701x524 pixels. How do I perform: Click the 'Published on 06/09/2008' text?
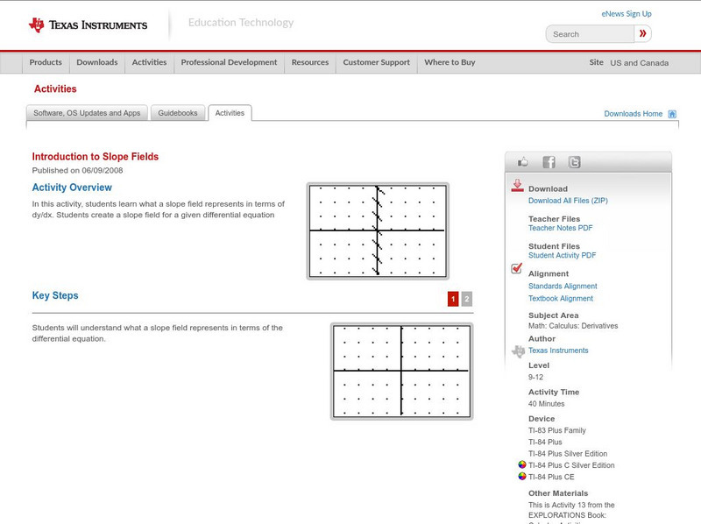point(77,170)
